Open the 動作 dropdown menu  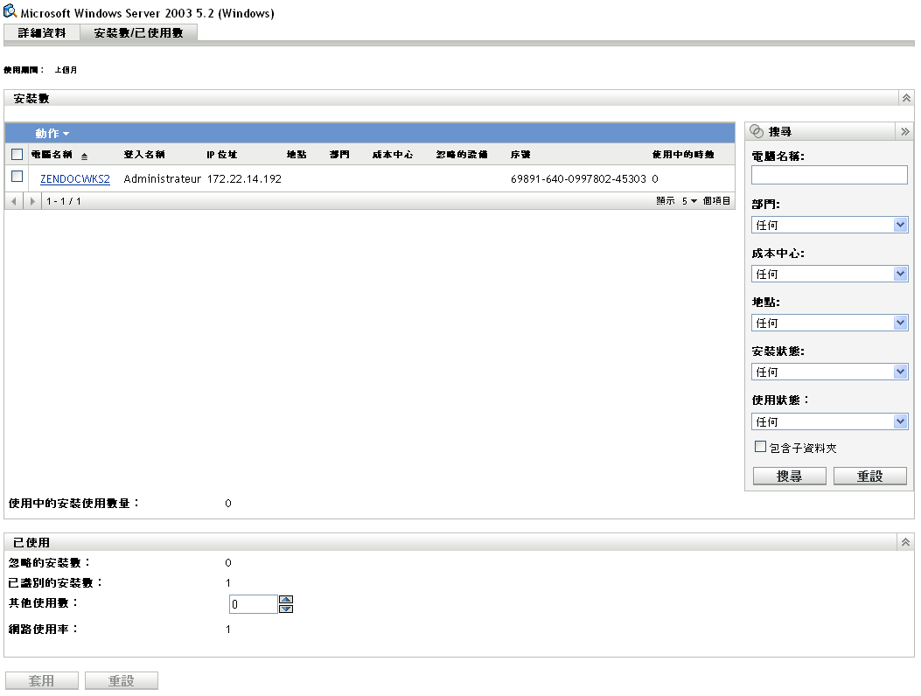(x=52, y=133)
